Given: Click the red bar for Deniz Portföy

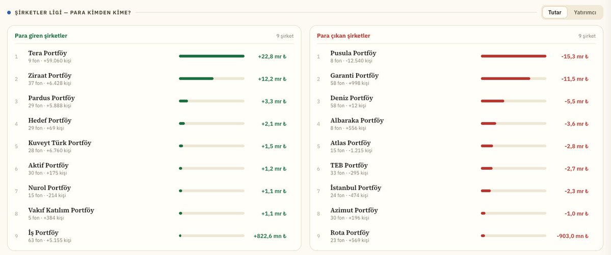Looking at the screenshot, I should tap(493, 101).
